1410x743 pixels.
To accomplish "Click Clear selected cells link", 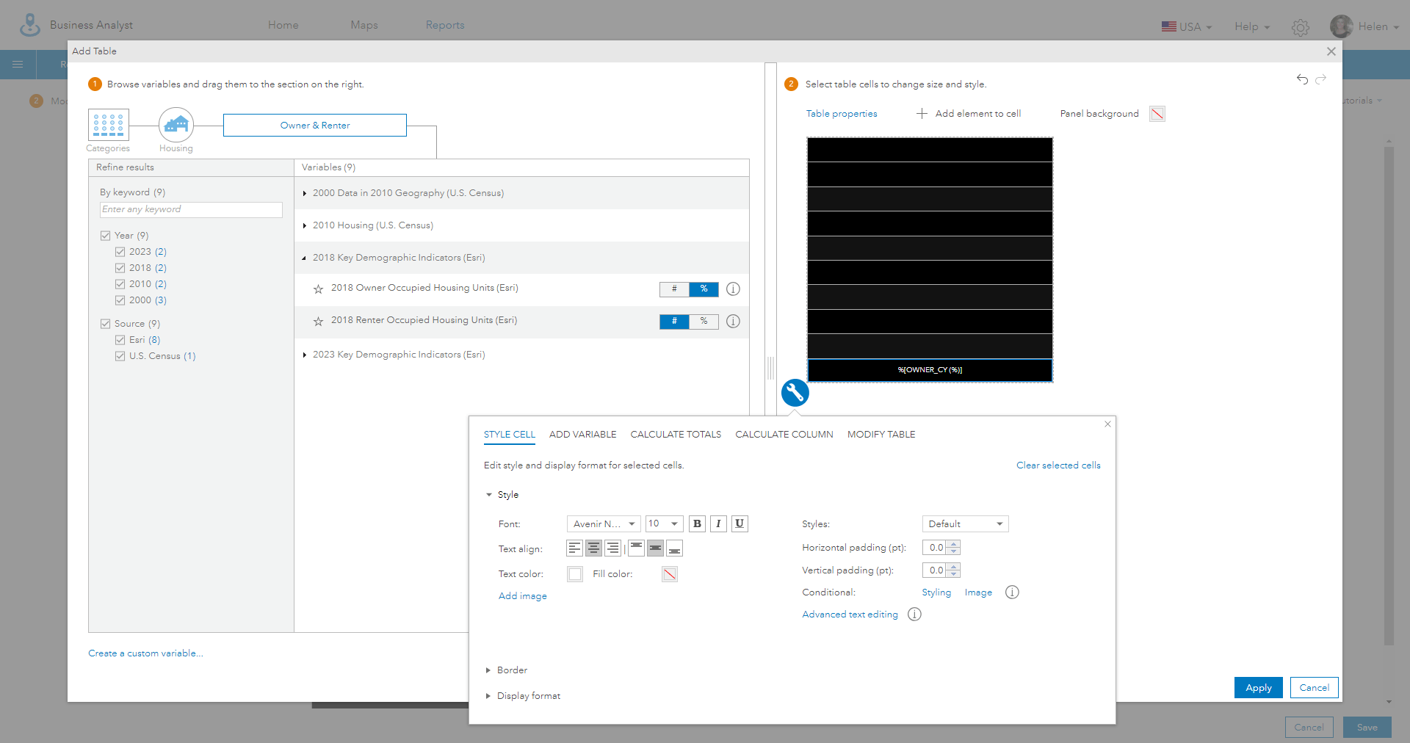I will pyautogui.click(x=1058, y=465).
